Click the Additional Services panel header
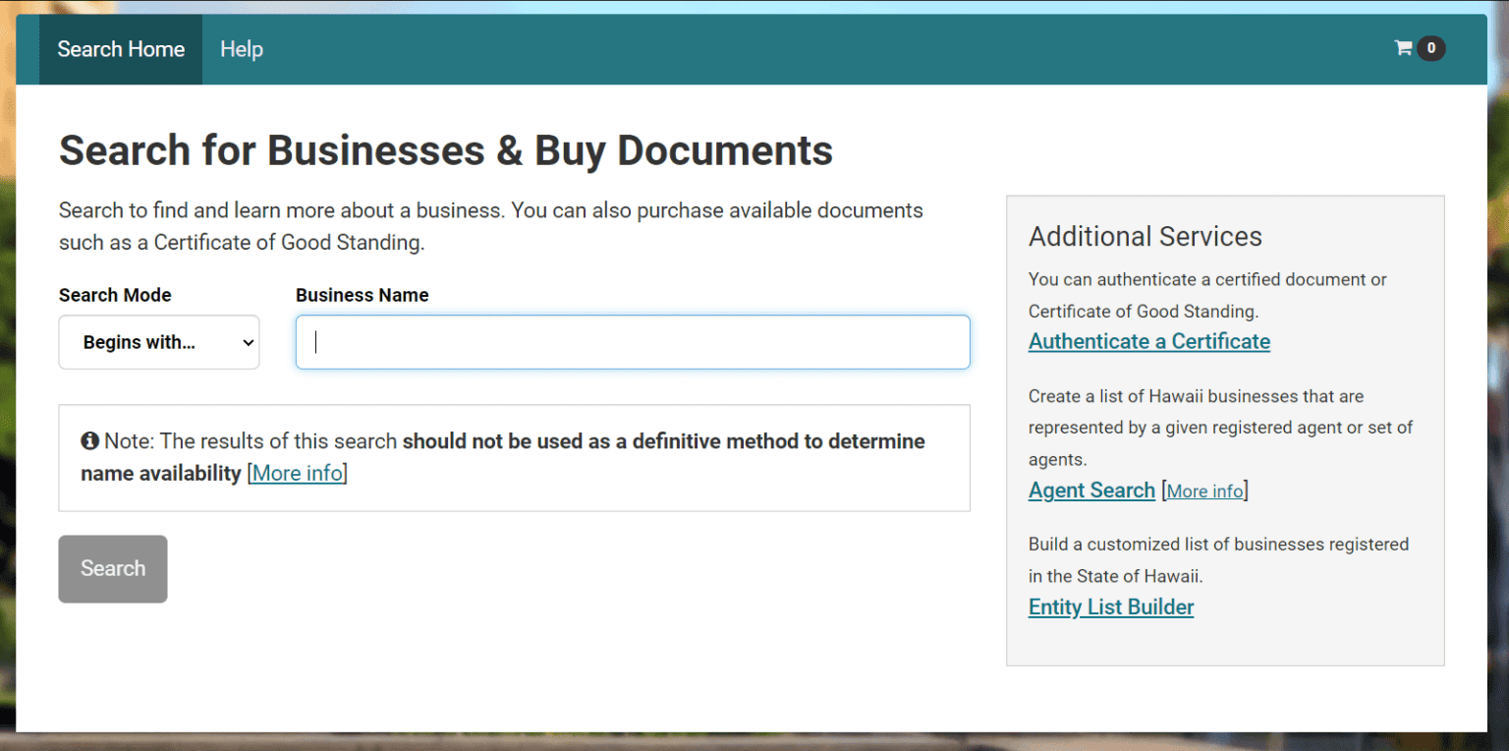 (1145, 236)
